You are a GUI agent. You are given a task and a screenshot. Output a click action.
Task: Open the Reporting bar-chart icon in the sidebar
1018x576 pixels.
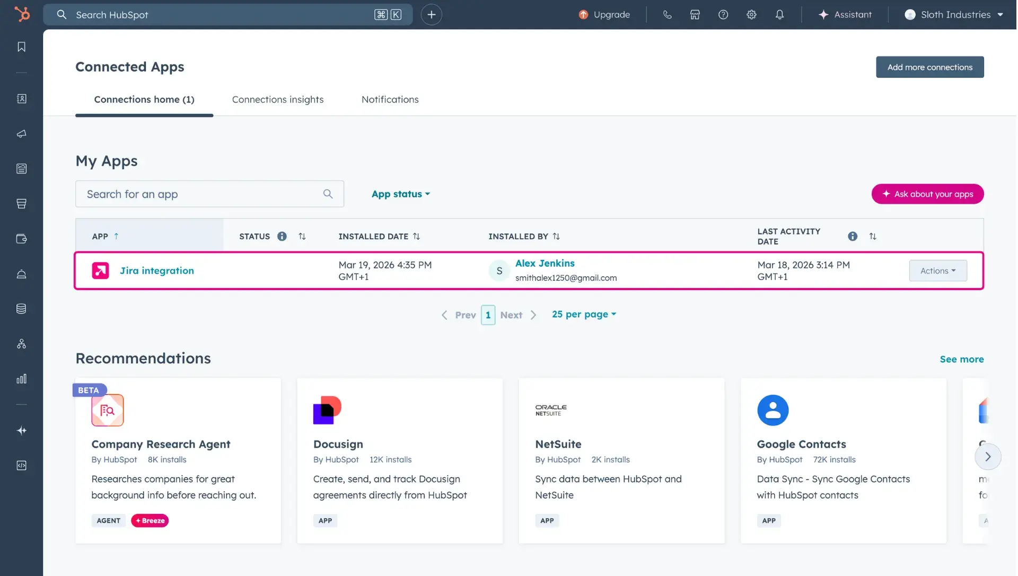21,379
